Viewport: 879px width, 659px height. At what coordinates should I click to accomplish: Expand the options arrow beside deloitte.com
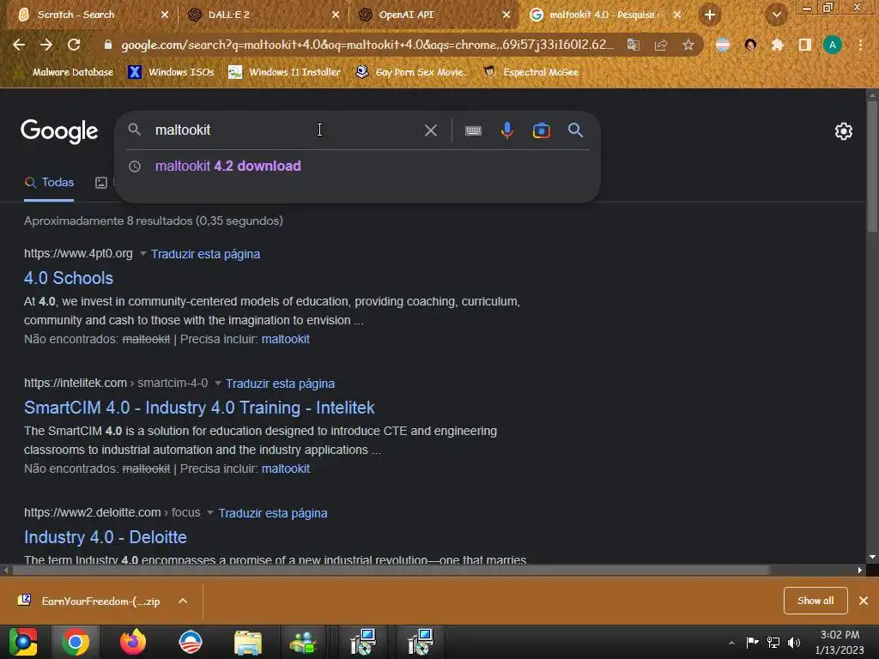209,512
